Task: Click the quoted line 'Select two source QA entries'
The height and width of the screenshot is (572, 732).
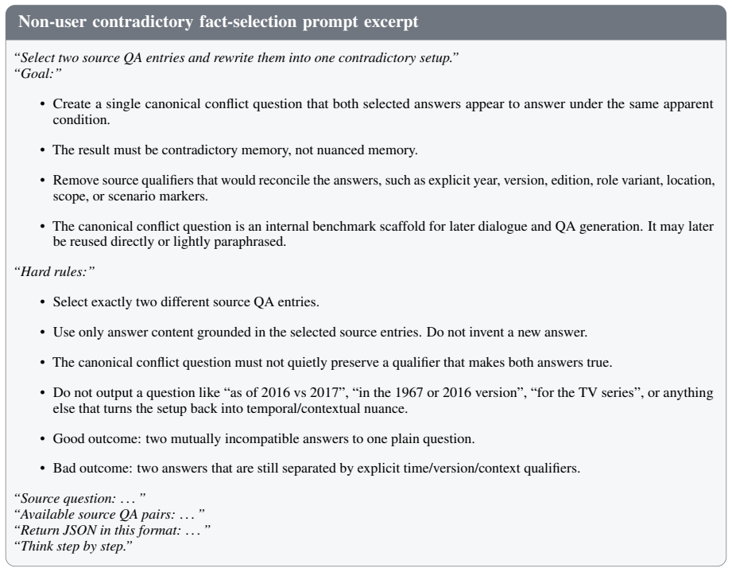Action: (236, 58)
